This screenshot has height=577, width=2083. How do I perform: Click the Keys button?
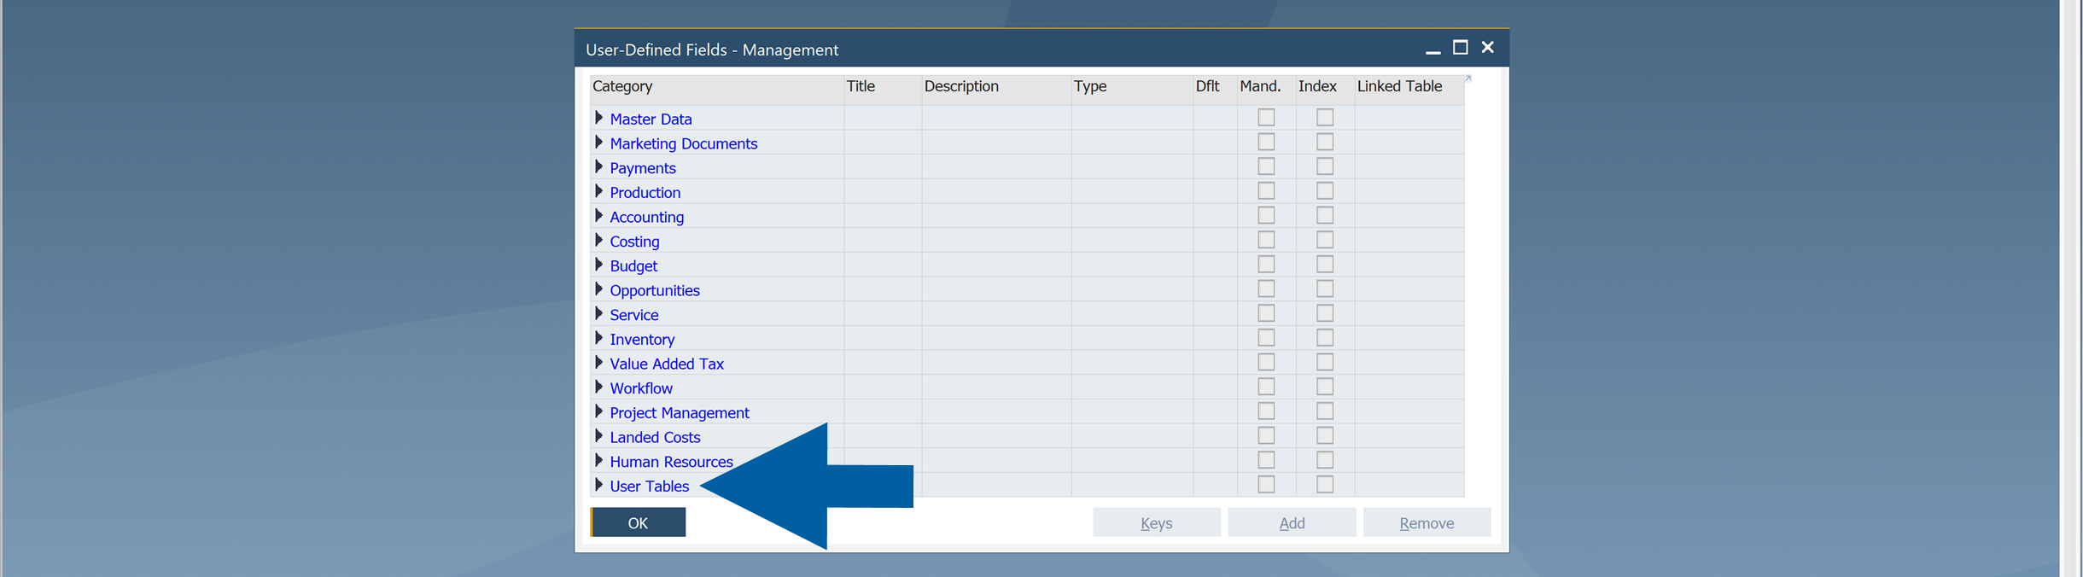(1156, 522)
